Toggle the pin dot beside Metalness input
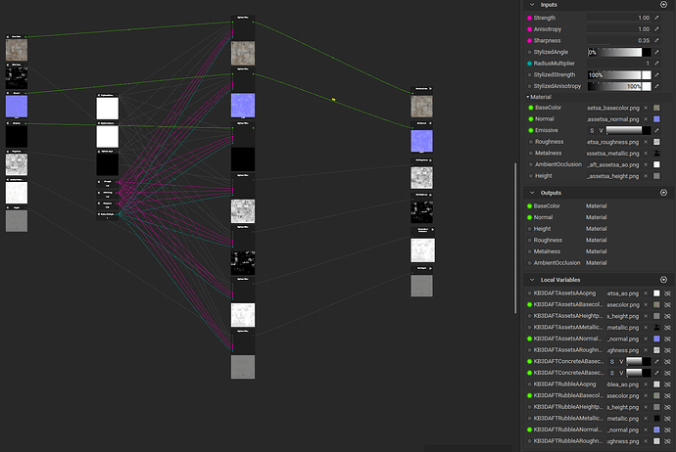This screenshot has width=676, height=452. tap(531, 154)
